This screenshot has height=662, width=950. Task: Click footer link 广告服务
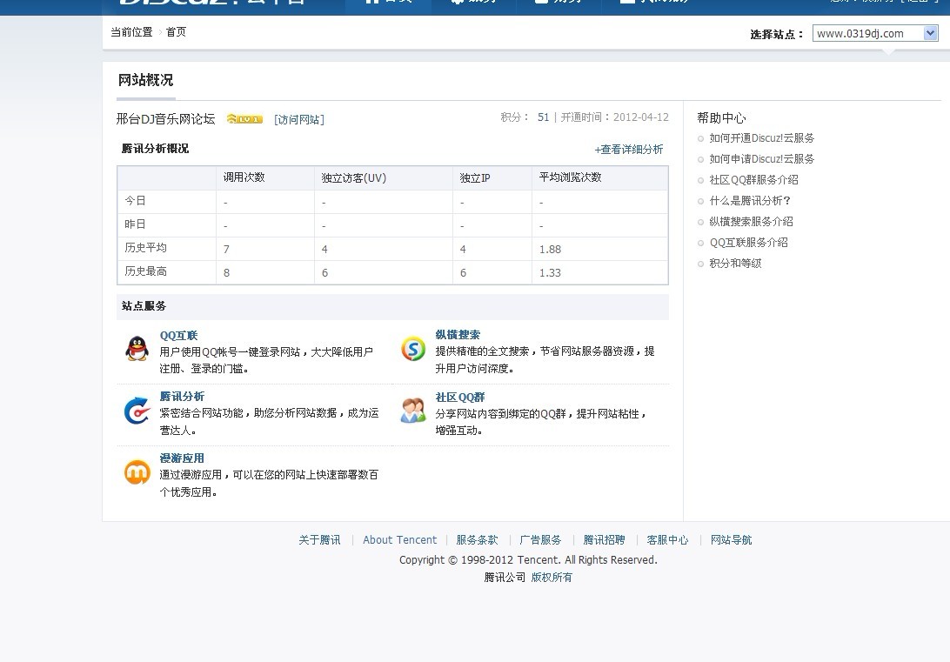540,540
